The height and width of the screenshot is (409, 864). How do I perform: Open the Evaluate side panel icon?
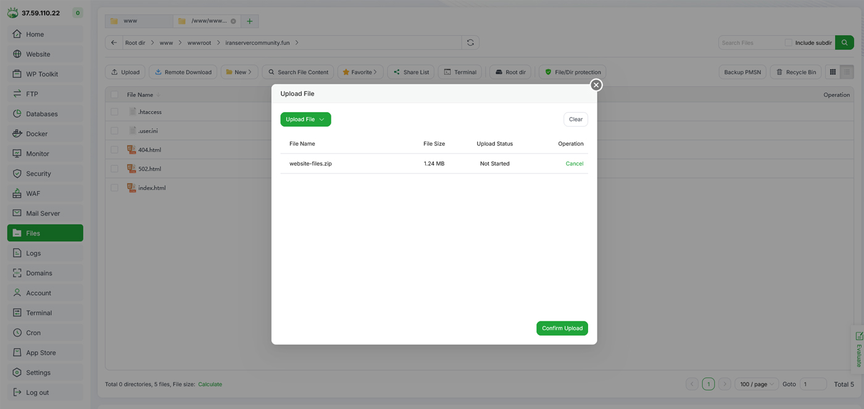pyautogui.click(x=858, y=349)
